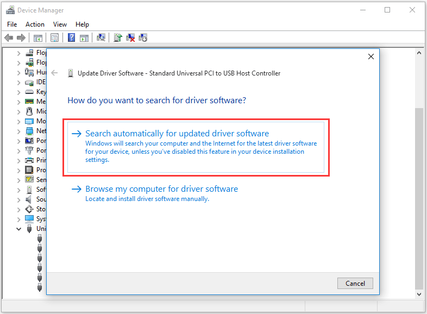Click the blue Help question-mark icon
Image resolution: width=427 pixels, height=314 pixels.
(71, 37)
